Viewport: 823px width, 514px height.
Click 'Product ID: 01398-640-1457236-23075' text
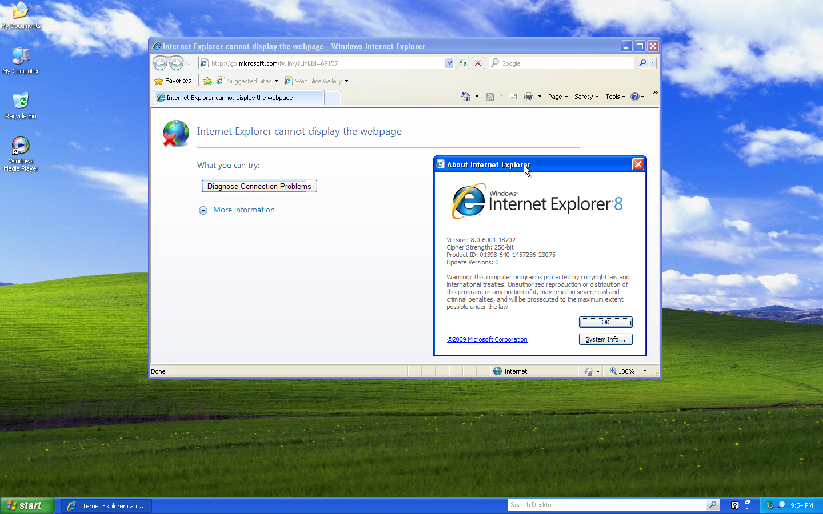(501, 255)
